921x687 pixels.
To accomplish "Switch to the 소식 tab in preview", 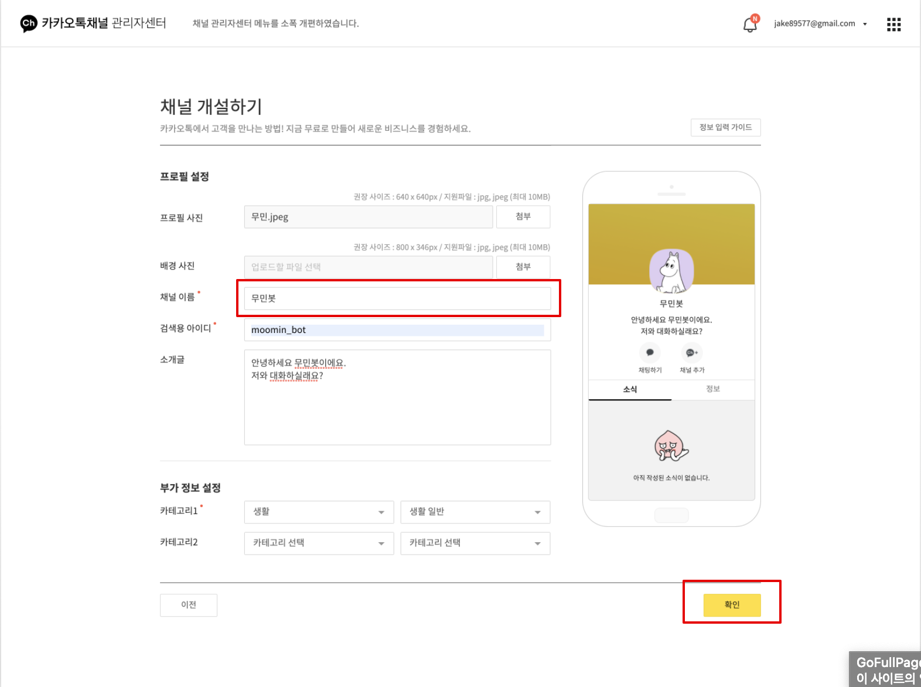I will pos(630,389).
